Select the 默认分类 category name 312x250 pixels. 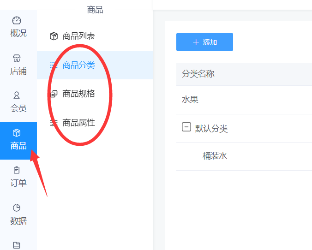[x=211, y=129]
